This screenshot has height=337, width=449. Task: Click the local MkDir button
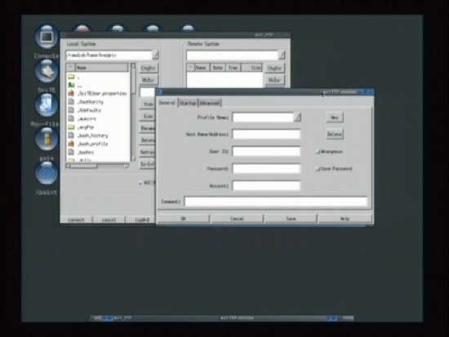point(148,80)
